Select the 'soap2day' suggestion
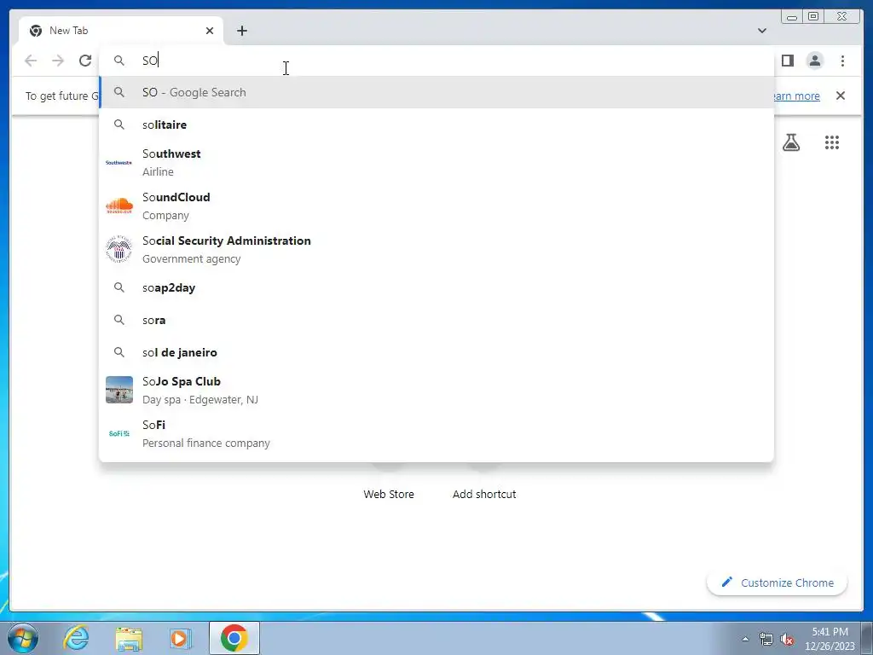 pyautogui.click(x=436, y=288)
